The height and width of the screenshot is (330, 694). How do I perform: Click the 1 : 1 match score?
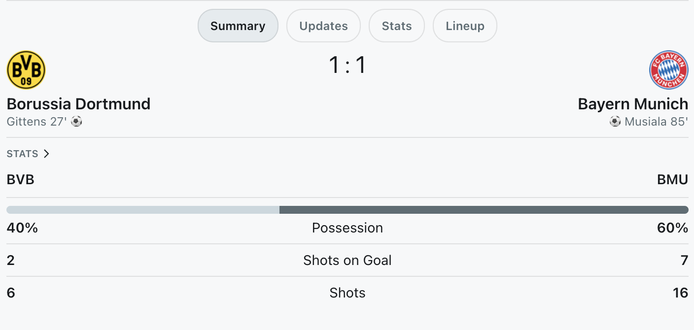[x=347, y=65]
